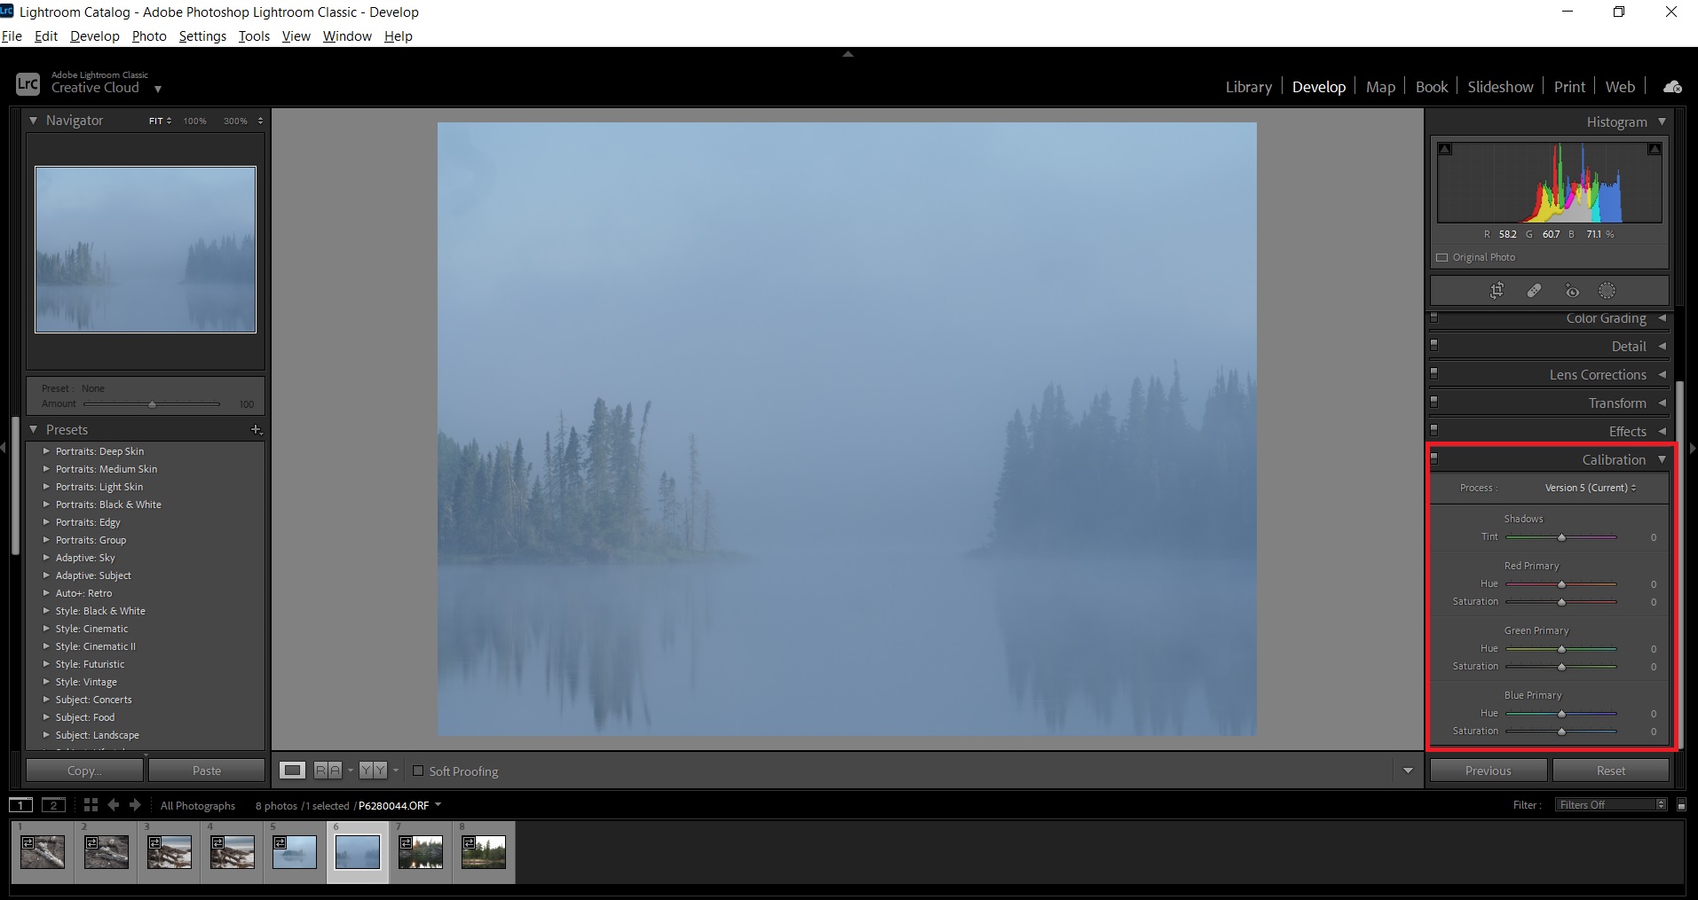
Task: Select the Red Eye Correction tool
Action: click(x=1572, y=290)
